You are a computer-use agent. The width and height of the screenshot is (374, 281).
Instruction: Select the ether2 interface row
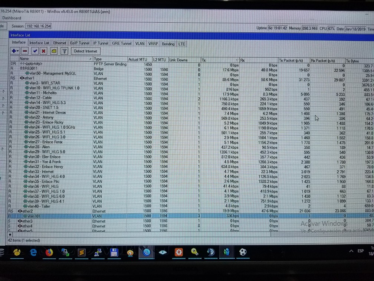click(x=191, y=211)
